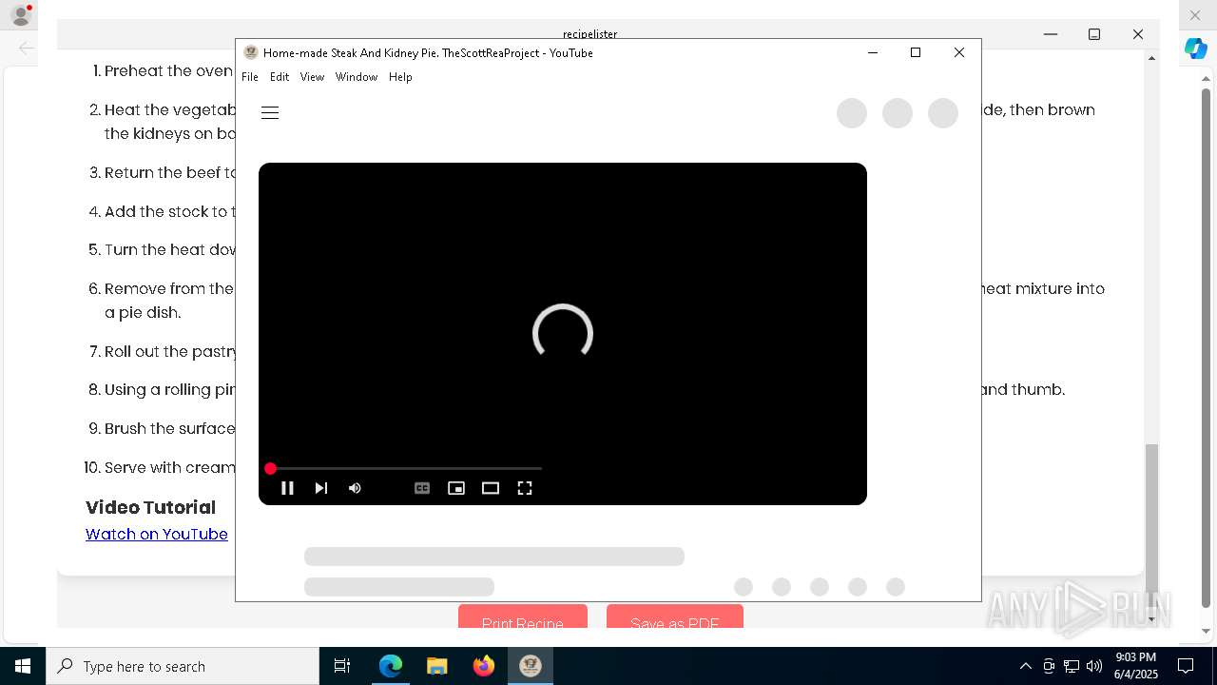This screenshot has height=685, width=1217.
Task: Open the Help menu
Action: click(400, 77)
